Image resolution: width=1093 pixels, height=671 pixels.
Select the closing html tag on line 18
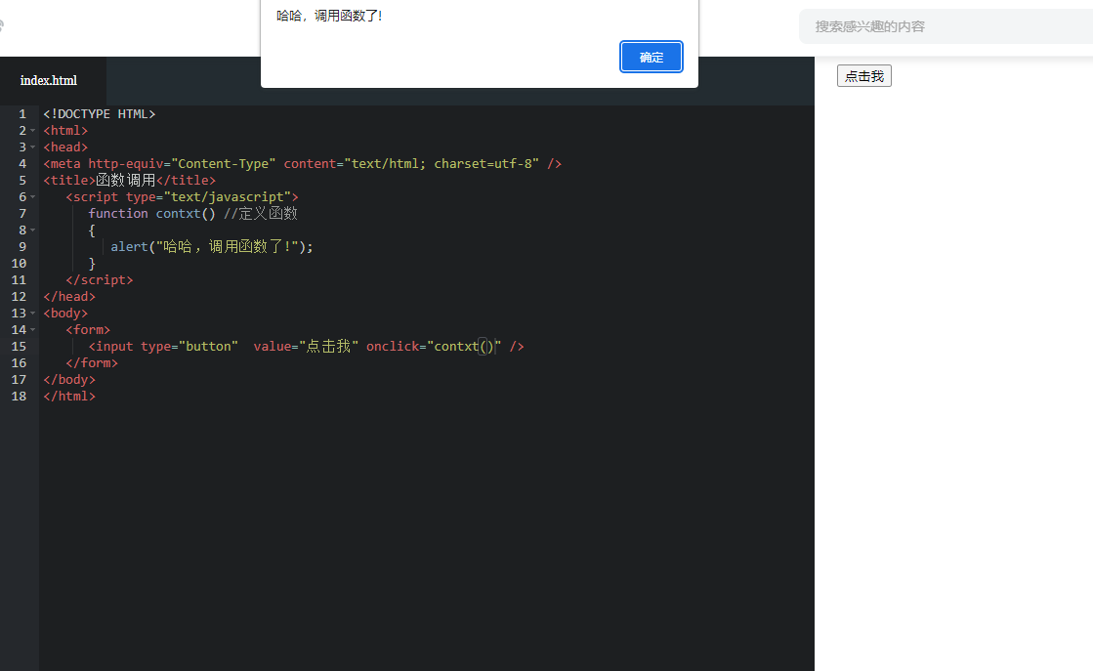tap(68, 396)
